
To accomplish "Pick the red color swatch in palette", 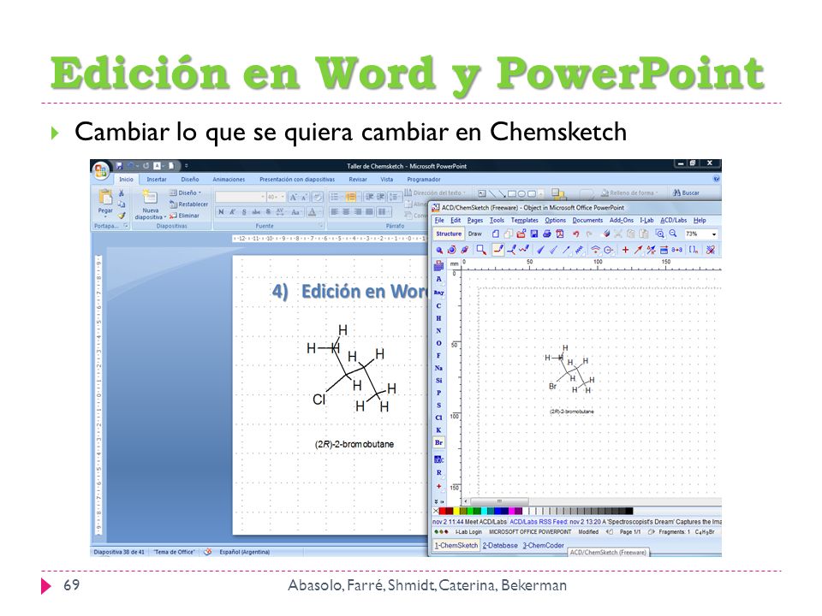I will point(443,511).
